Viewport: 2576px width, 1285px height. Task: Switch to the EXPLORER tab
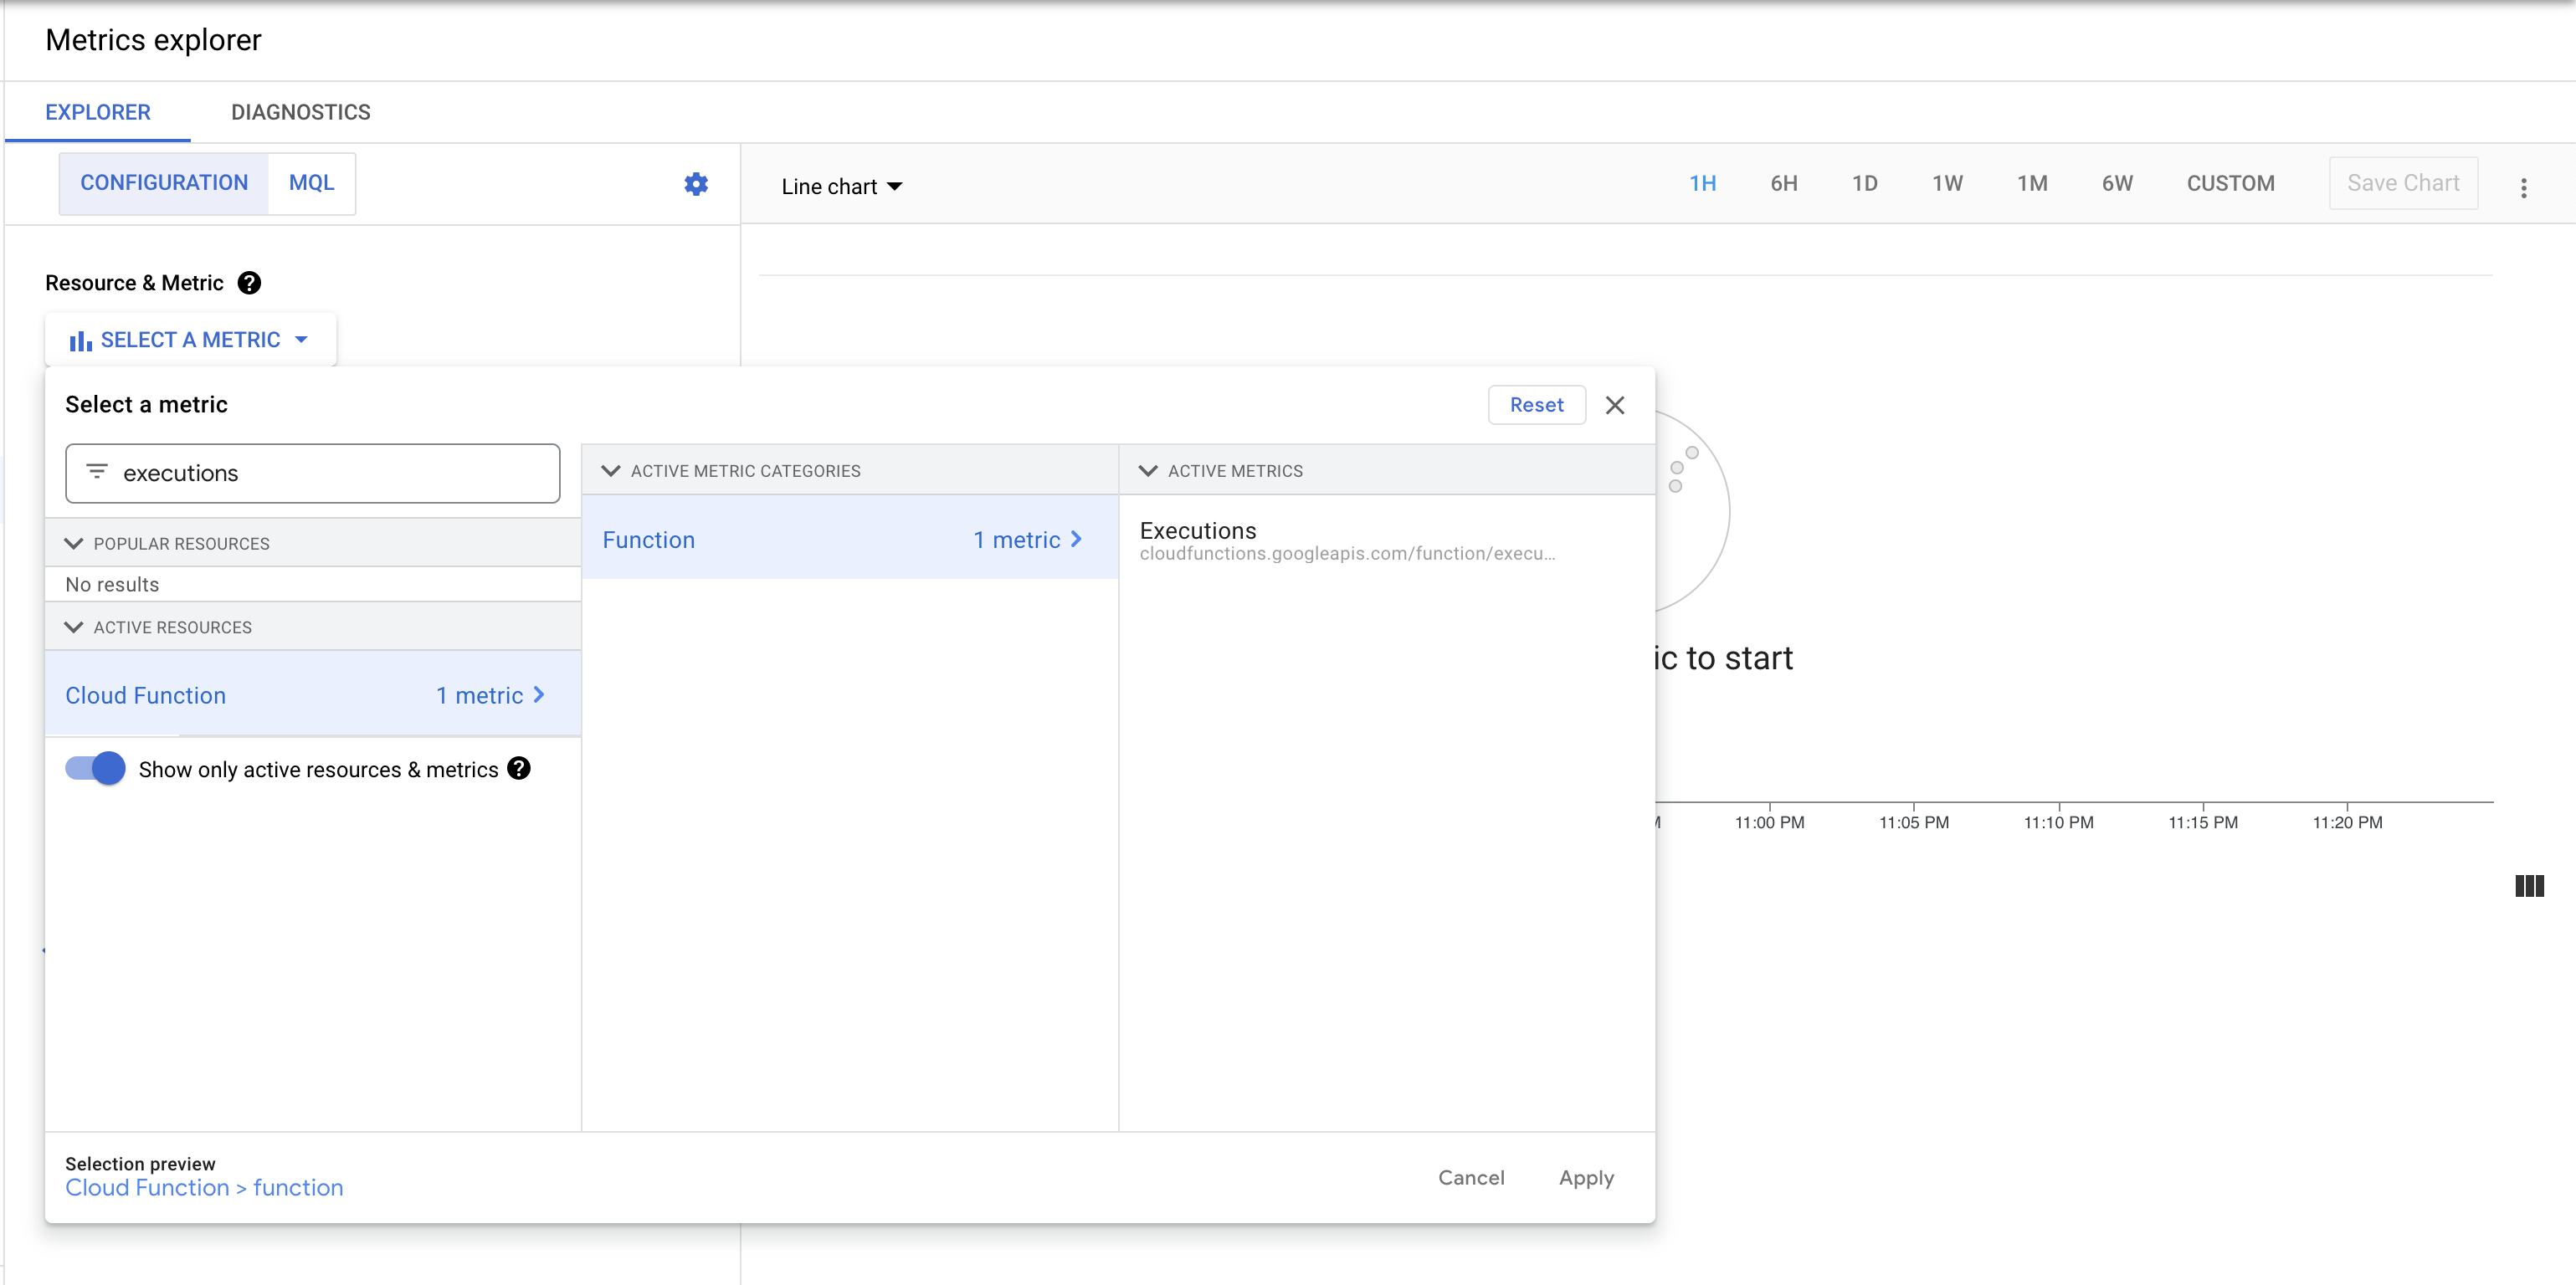(98, 112)
